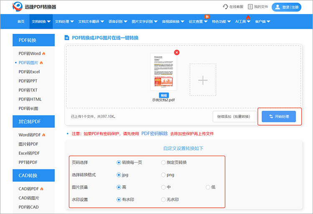Set image quality to 高
The width and height of the screenshot is (313, 214).
(x=119, y=187)
